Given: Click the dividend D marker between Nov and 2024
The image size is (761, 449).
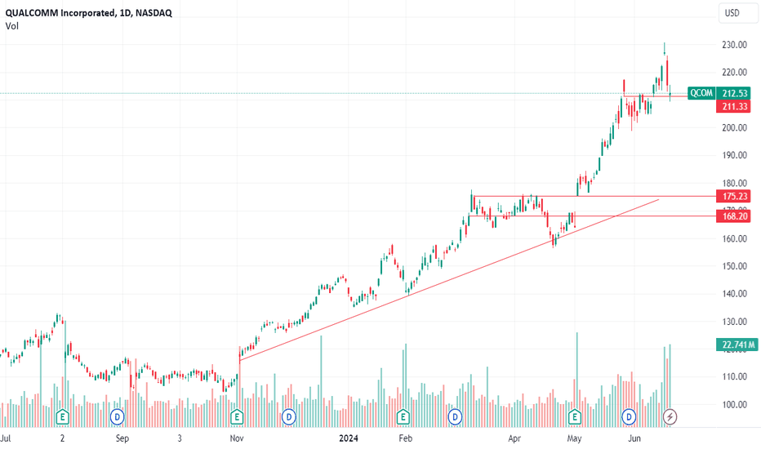Looking at the screenshot, I should coord(289,416).
